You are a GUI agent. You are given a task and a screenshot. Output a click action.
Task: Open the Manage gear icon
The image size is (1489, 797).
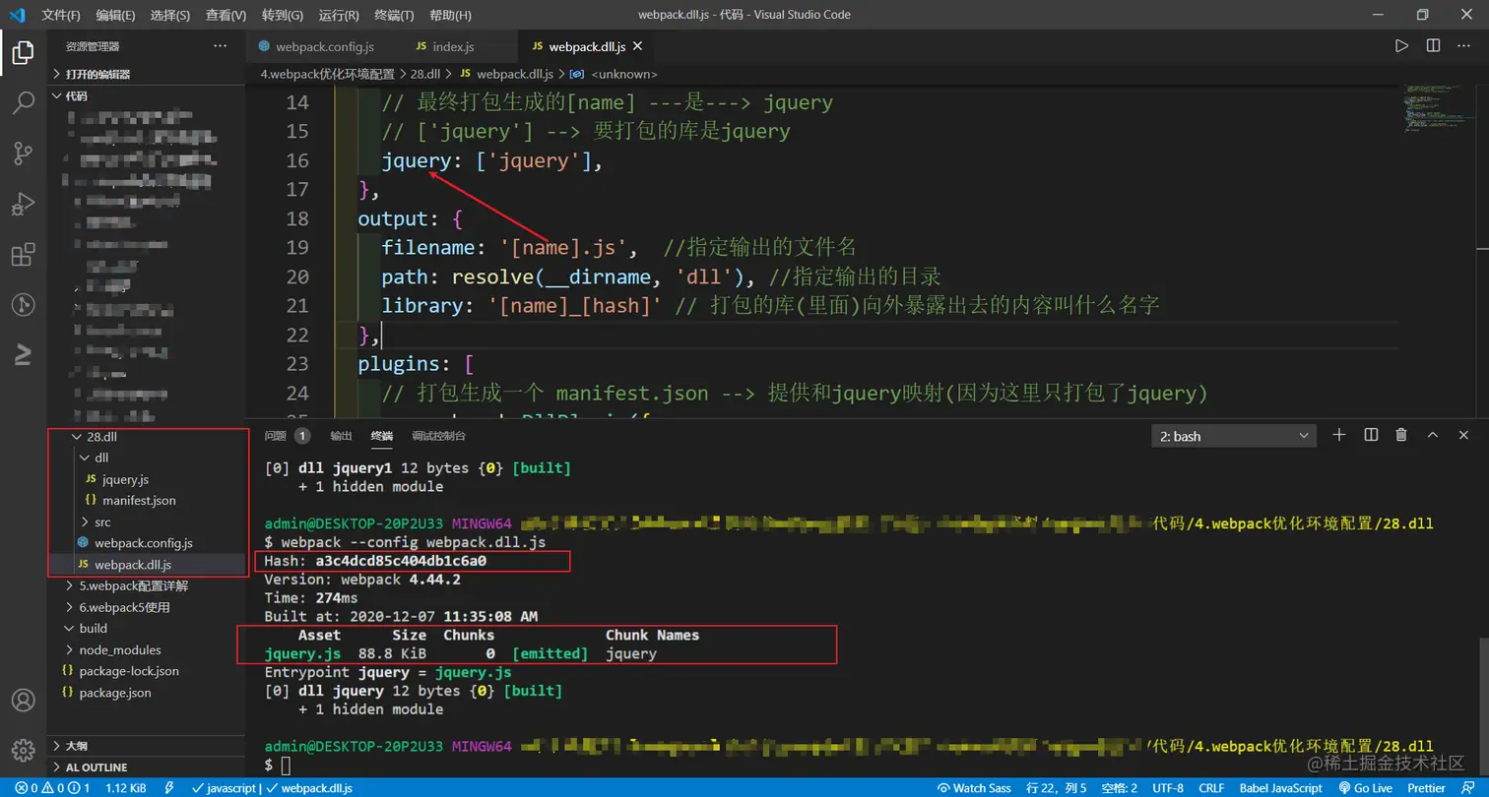coord(23,750)
